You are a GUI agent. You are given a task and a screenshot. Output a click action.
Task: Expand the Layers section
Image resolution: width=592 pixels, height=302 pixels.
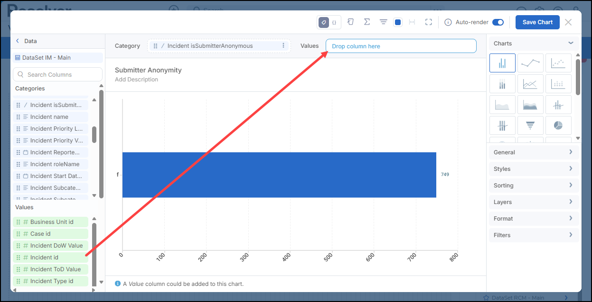click(x=534, y=202)
